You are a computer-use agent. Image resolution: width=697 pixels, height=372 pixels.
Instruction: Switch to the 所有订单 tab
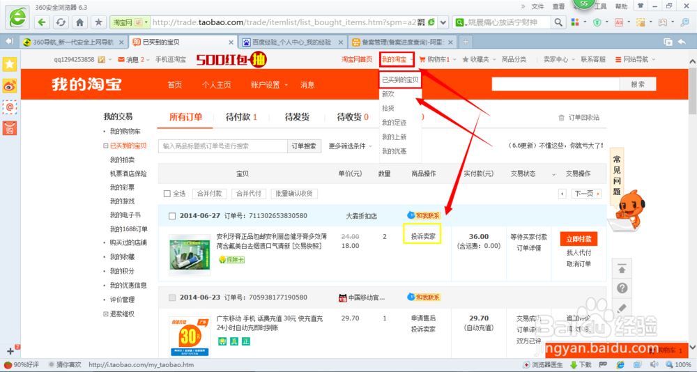tap(185, 117)
